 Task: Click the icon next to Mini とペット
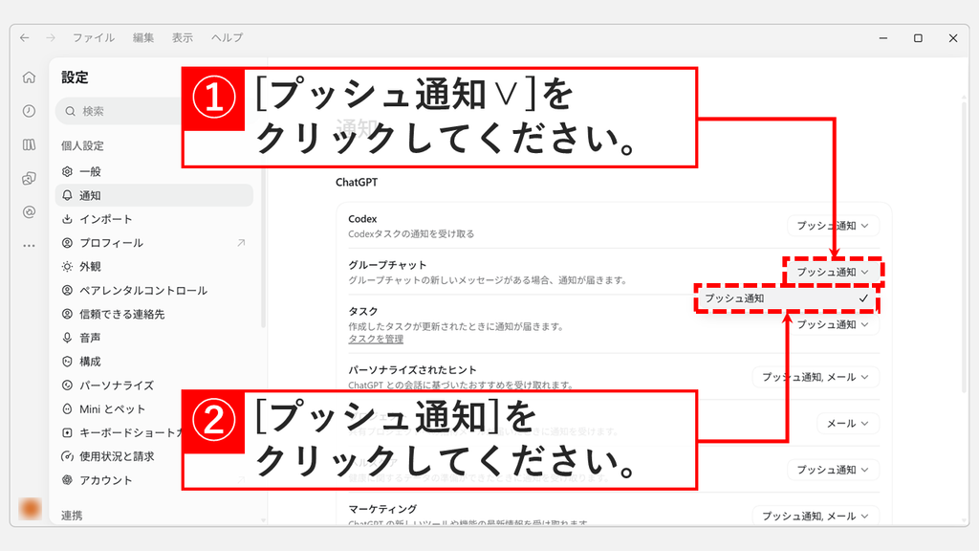68,408
